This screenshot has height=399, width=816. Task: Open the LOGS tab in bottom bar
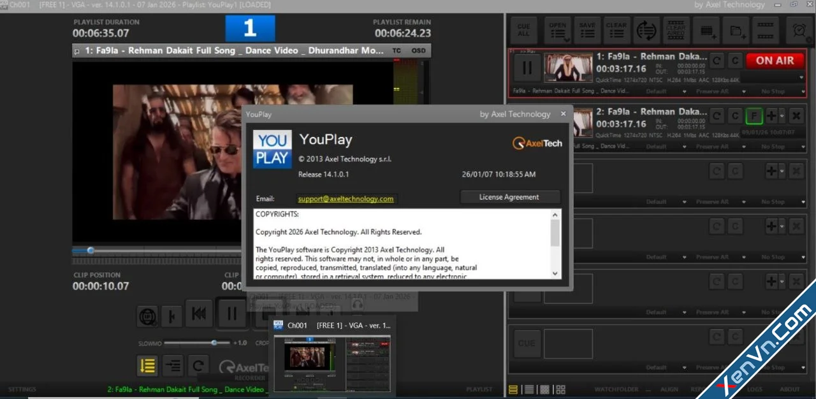coord(754,389)
